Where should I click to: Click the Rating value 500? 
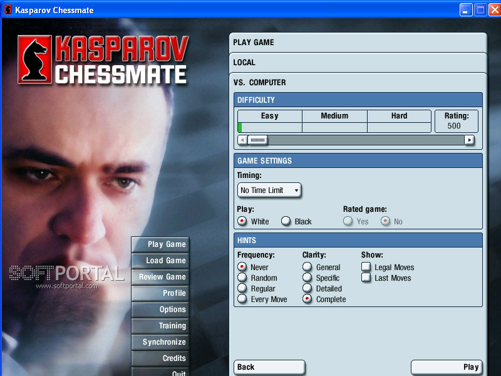click(x=454, y=126)
